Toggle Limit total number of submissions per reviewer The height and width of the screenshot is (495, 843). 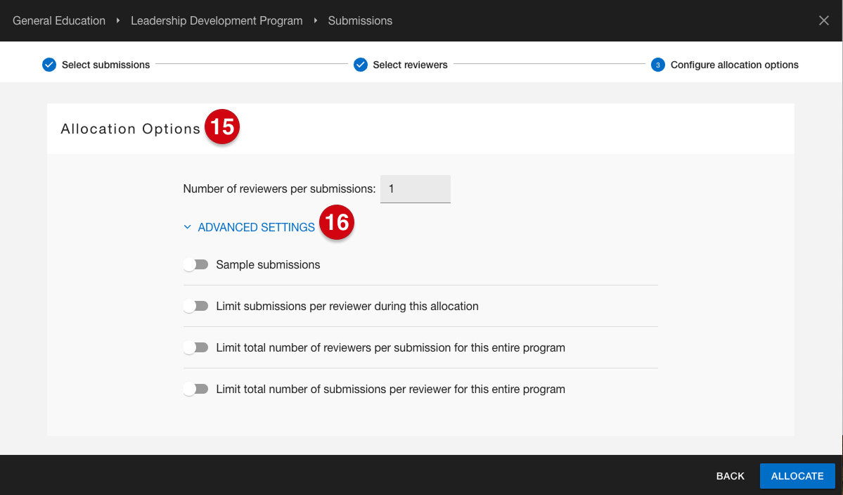[195, 389]
